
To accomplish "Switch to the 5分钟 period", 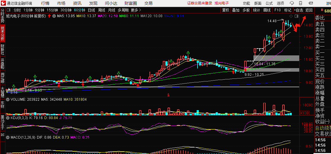I will coord(40,10).
